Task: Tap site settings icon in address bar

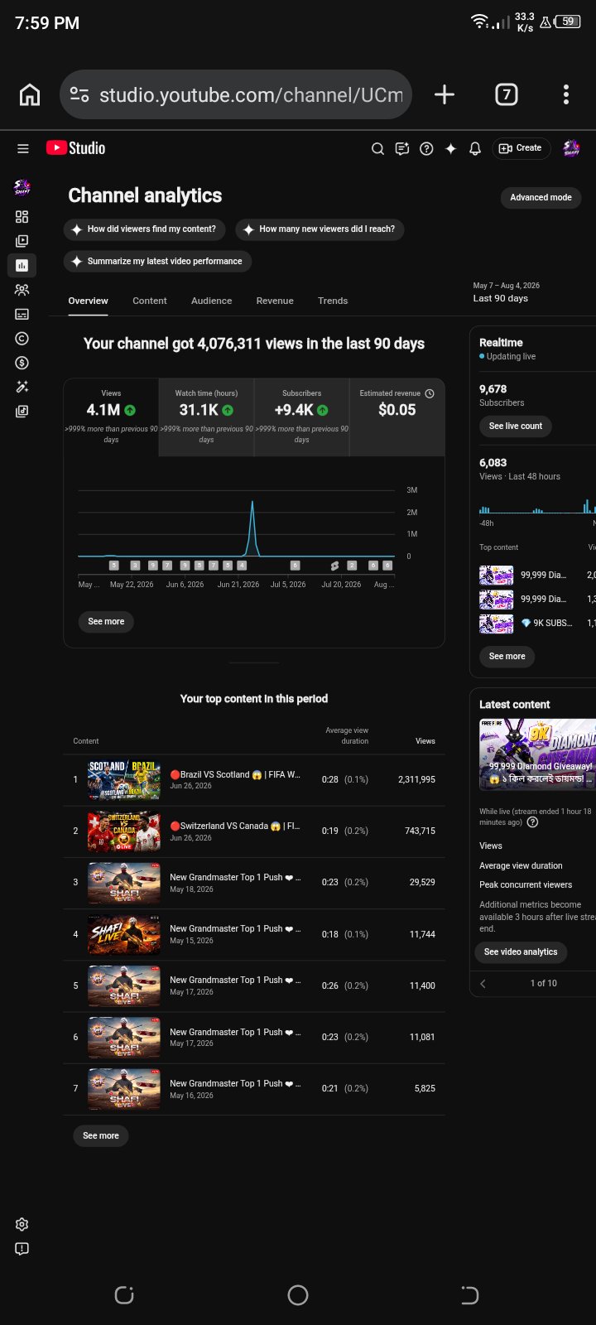Action: (x=79, y=94)
